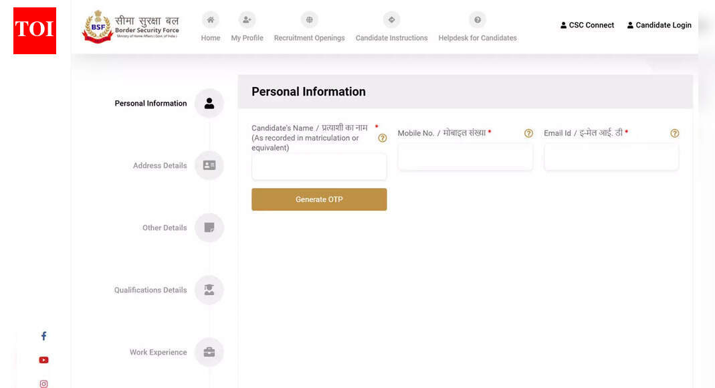Open My Profile icon

click(x=247, y=20)
